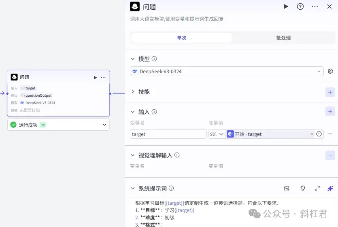Open help for the 问题 panel
Screen dimensions: 338x227
tap(300, 6)
